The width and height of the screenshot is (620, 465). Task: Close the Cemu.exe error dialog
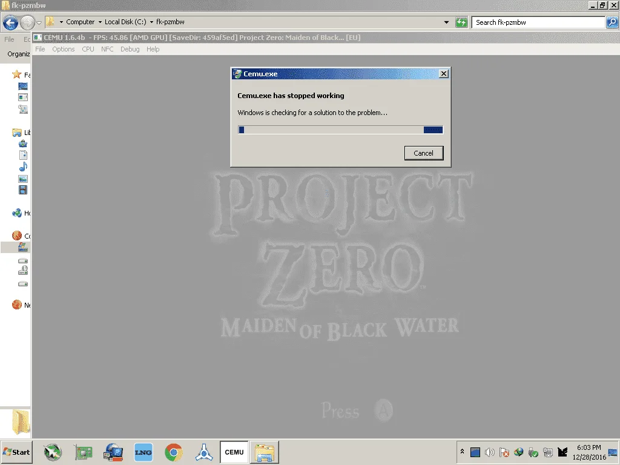click(444, 73)
